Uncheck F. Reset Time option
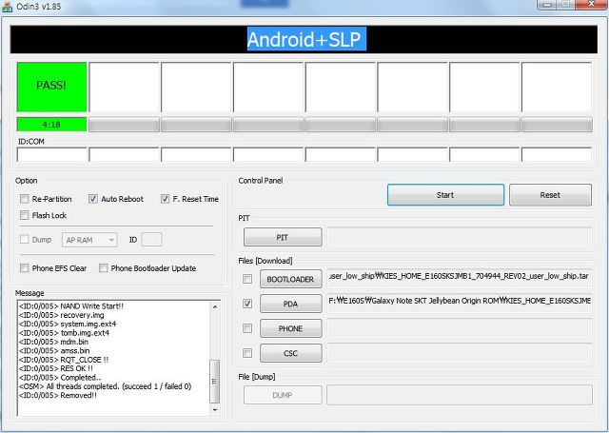This screenshot has height=433, width=609. pyautogui.click(x=165, y=199)
